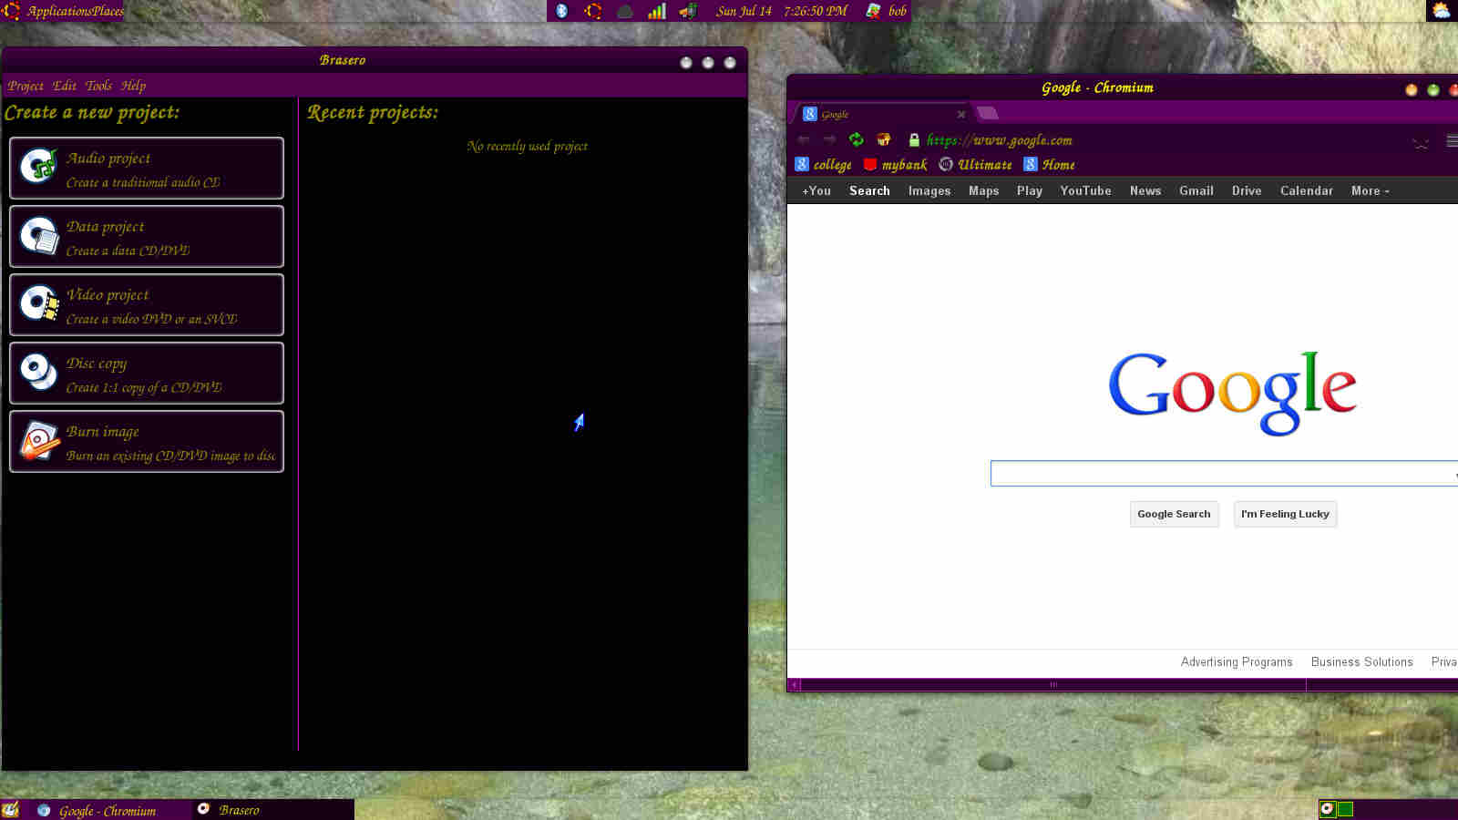Open the News link in Google bar
1458x820 pixels.
[1145, 190]
